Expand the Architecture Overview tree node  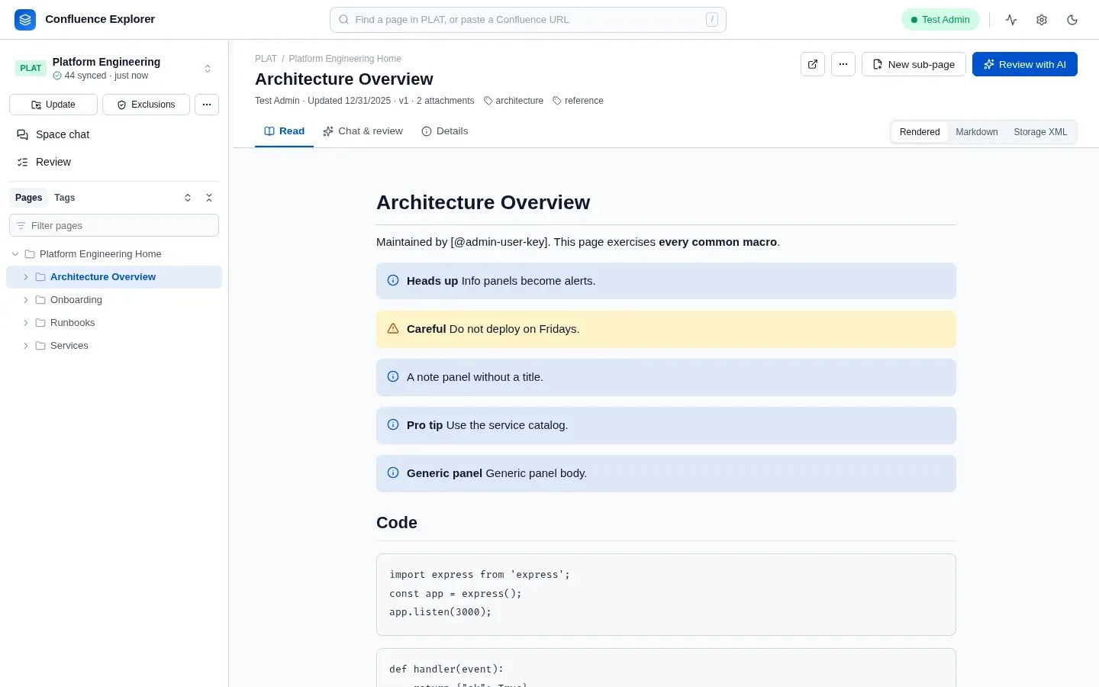tap(26, 277)
